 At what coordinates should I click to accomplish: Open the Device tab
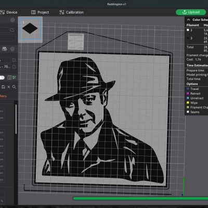9,12
